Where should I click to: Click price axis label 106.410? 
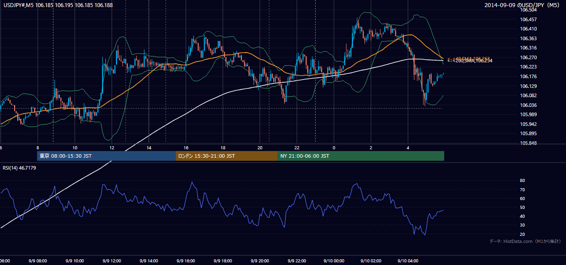point(528,29)
